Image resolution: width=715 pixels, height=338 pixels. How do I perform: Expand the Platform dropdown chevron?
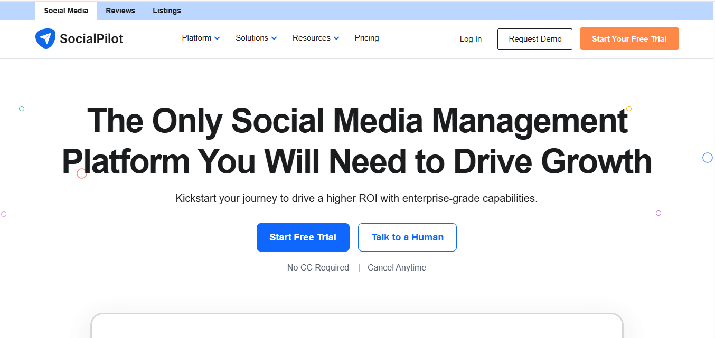(217, 38)
